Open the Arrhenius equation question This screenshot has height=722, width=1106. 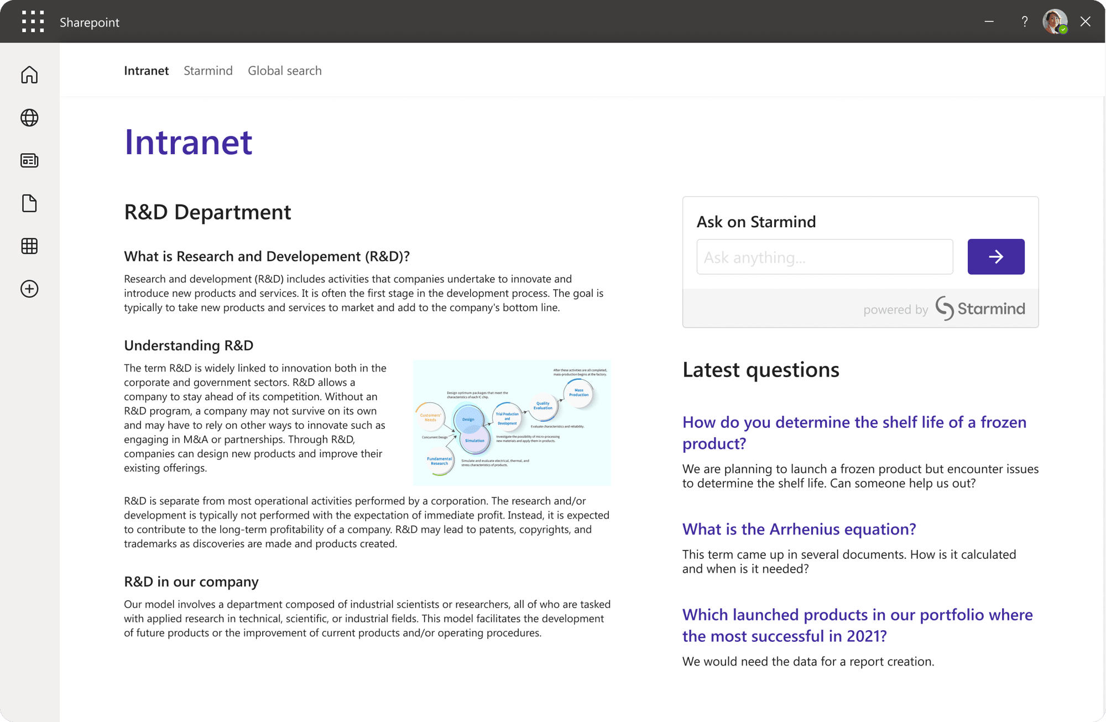799,529
